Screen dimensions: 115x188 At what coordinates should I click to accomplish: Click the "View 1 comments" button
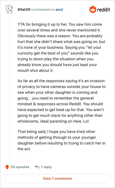click(x=57, y=178)
